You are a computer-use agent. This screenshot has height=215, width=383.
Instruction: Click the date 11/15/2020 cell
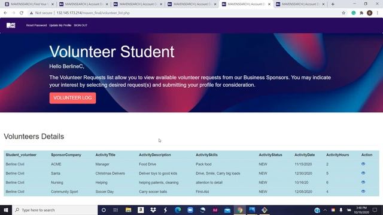[303, 164]
